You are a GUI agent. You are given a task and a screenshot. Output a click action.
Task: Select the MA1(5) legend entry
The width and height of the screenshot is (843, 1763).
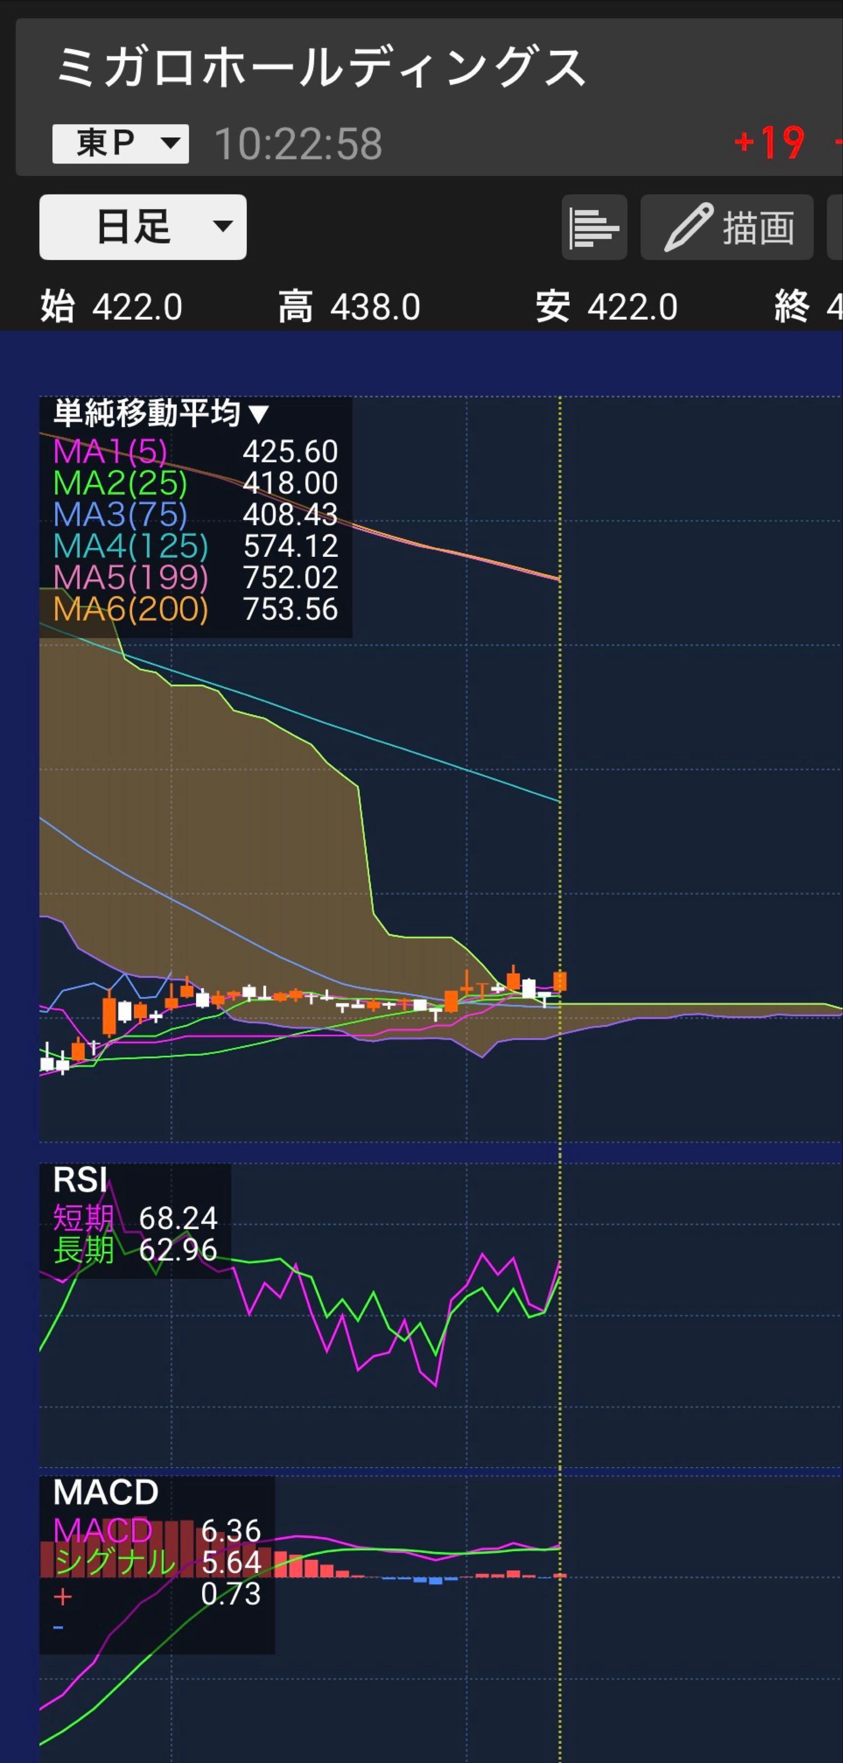click(110, 452)
